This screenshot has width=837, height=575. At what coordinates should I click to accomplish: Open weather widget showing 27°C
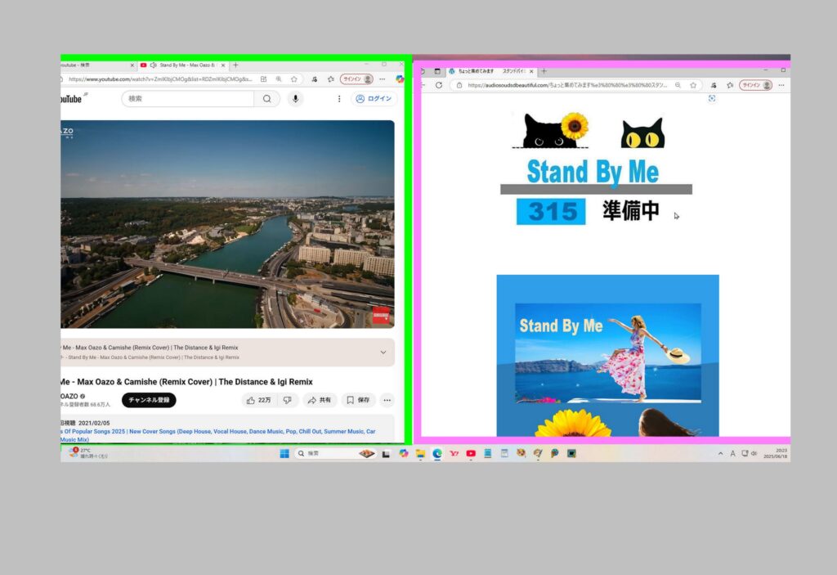tap(88, 453)
